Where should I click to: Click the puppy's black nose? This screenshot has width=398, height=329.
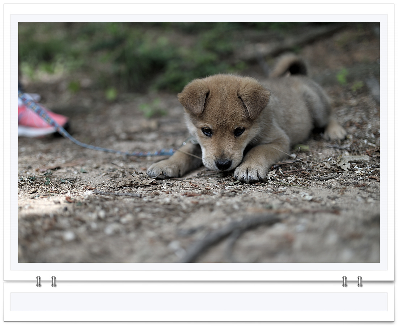[223, 164]
